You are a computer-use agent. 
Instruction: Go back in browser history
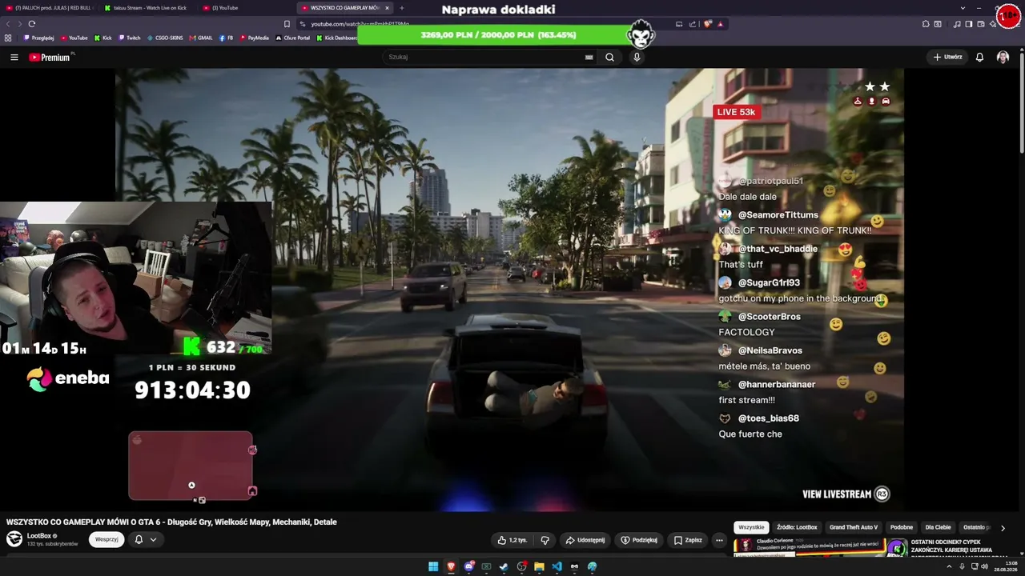click(9, 24)
